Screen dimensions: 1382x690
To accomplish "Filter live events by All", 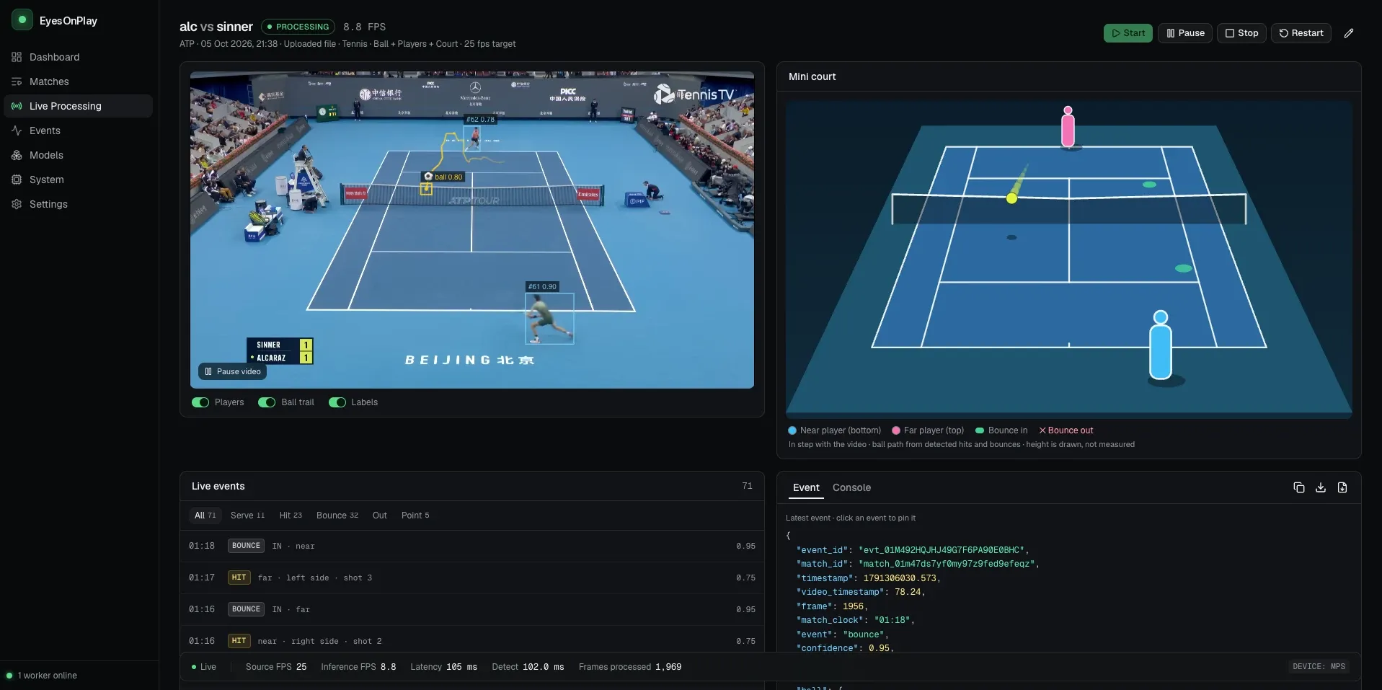I will click(205, 516).
